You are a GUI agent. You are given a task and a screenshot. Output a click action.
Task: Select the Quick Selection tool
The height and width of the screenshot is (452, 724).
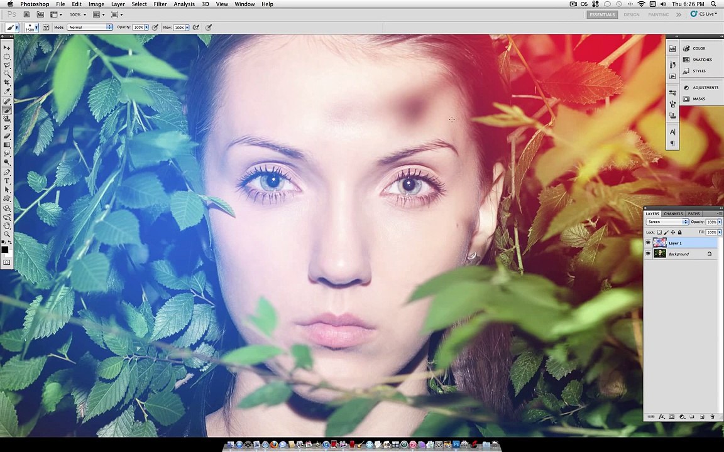point(7,73)
